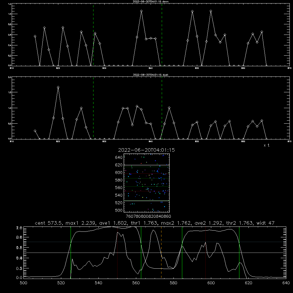293x293 pixels.
Task: Click y-axis label 580 on image map
Action: [x=119, y=180]
